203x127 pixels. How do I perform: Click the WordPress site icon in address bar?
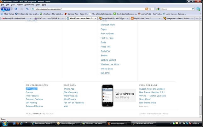[x=33, y=9]
